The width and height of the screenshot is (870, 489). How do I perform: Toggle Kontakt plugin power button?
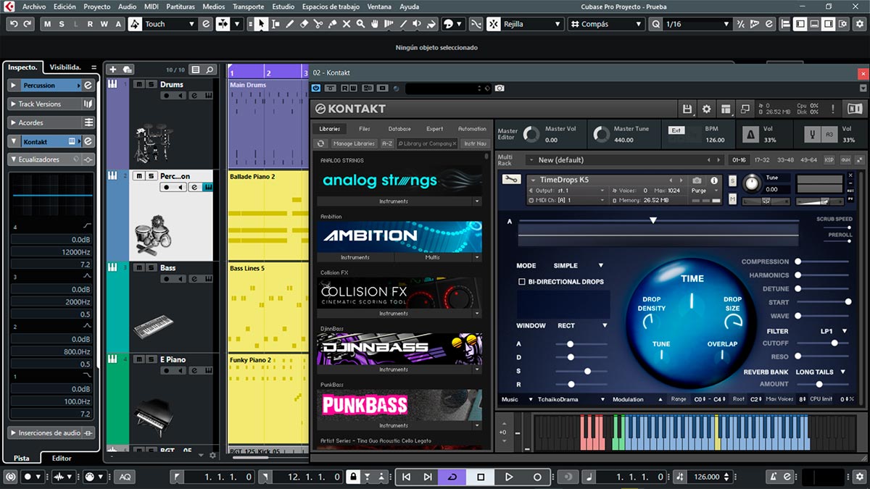pos(315,88)
